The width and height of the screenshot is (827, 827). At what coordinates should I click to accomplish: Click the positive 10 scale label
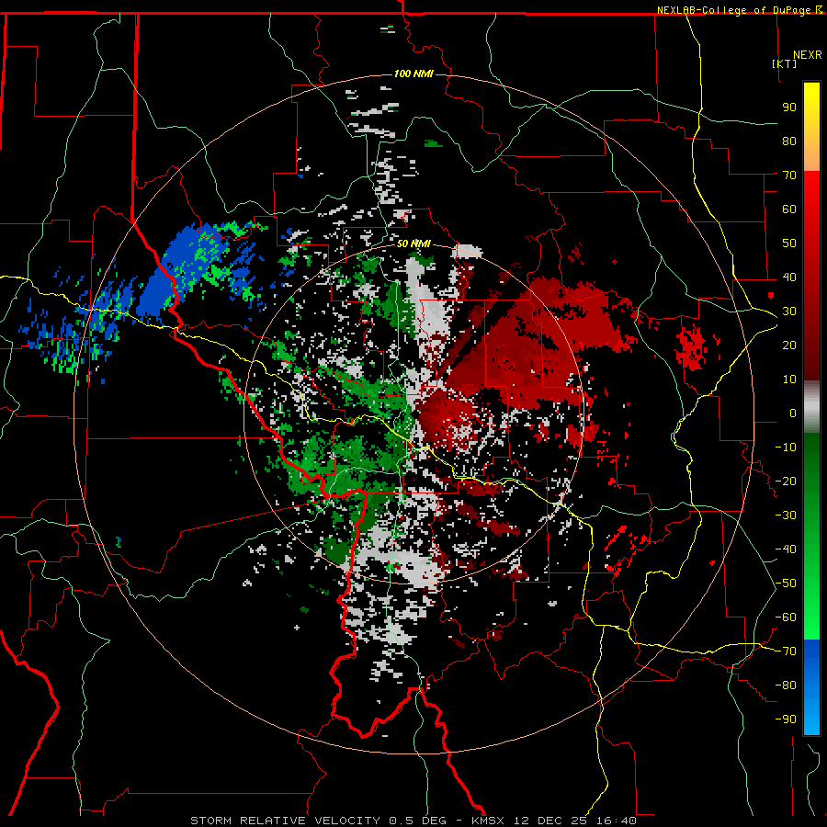(x=789, y=380)
